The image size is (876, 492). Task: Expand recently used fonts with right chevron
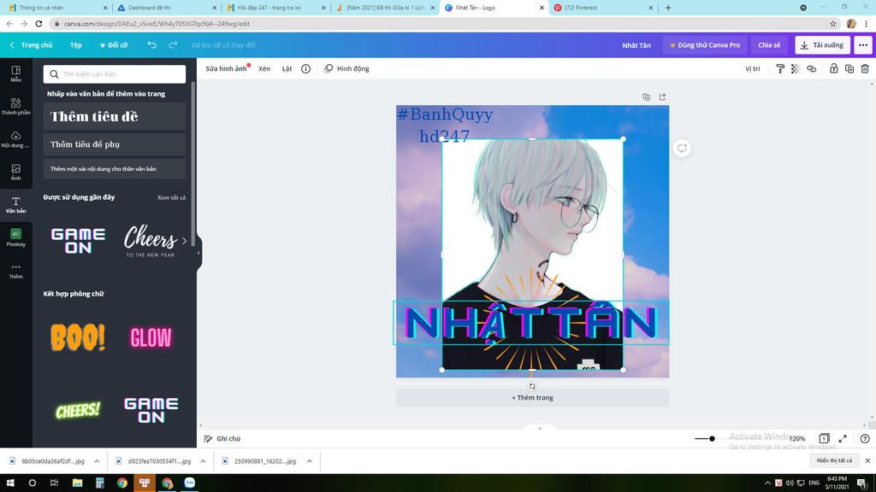pyautogui.click(x=185, y=241)
